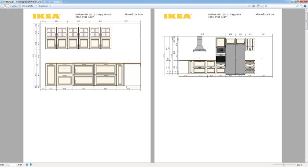Go to previous page with up arrow
Image resolution: width=308 pixels, height=167 pixels.
(x=27, y=165)
